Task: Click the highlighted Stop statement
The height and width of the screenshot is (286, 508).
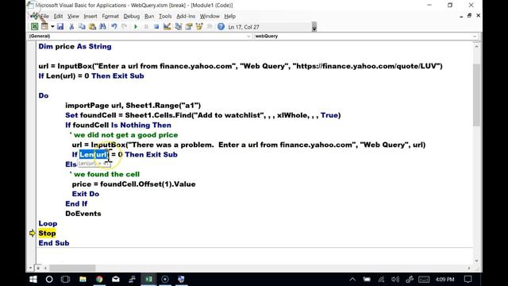Action: pyautogui.click(x=47, y=233)
